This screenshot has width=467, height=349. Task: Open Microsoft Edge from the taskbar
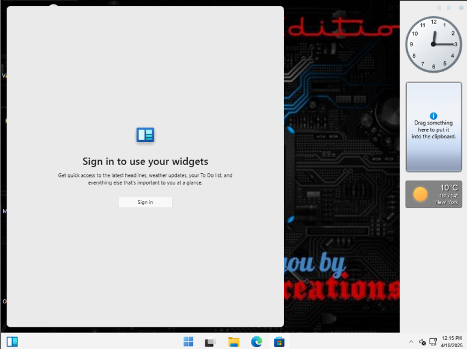(x=256, y=342)
